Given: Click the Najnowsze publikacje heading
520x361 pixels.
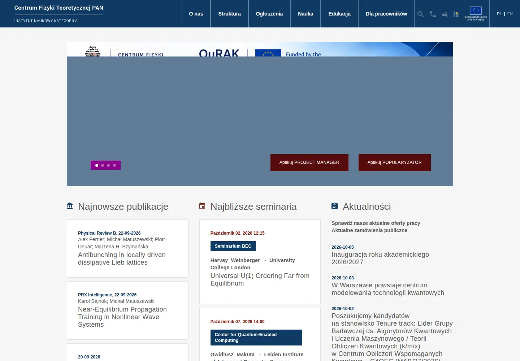Looking at the screenshot, I should click(x=123, y=206).
